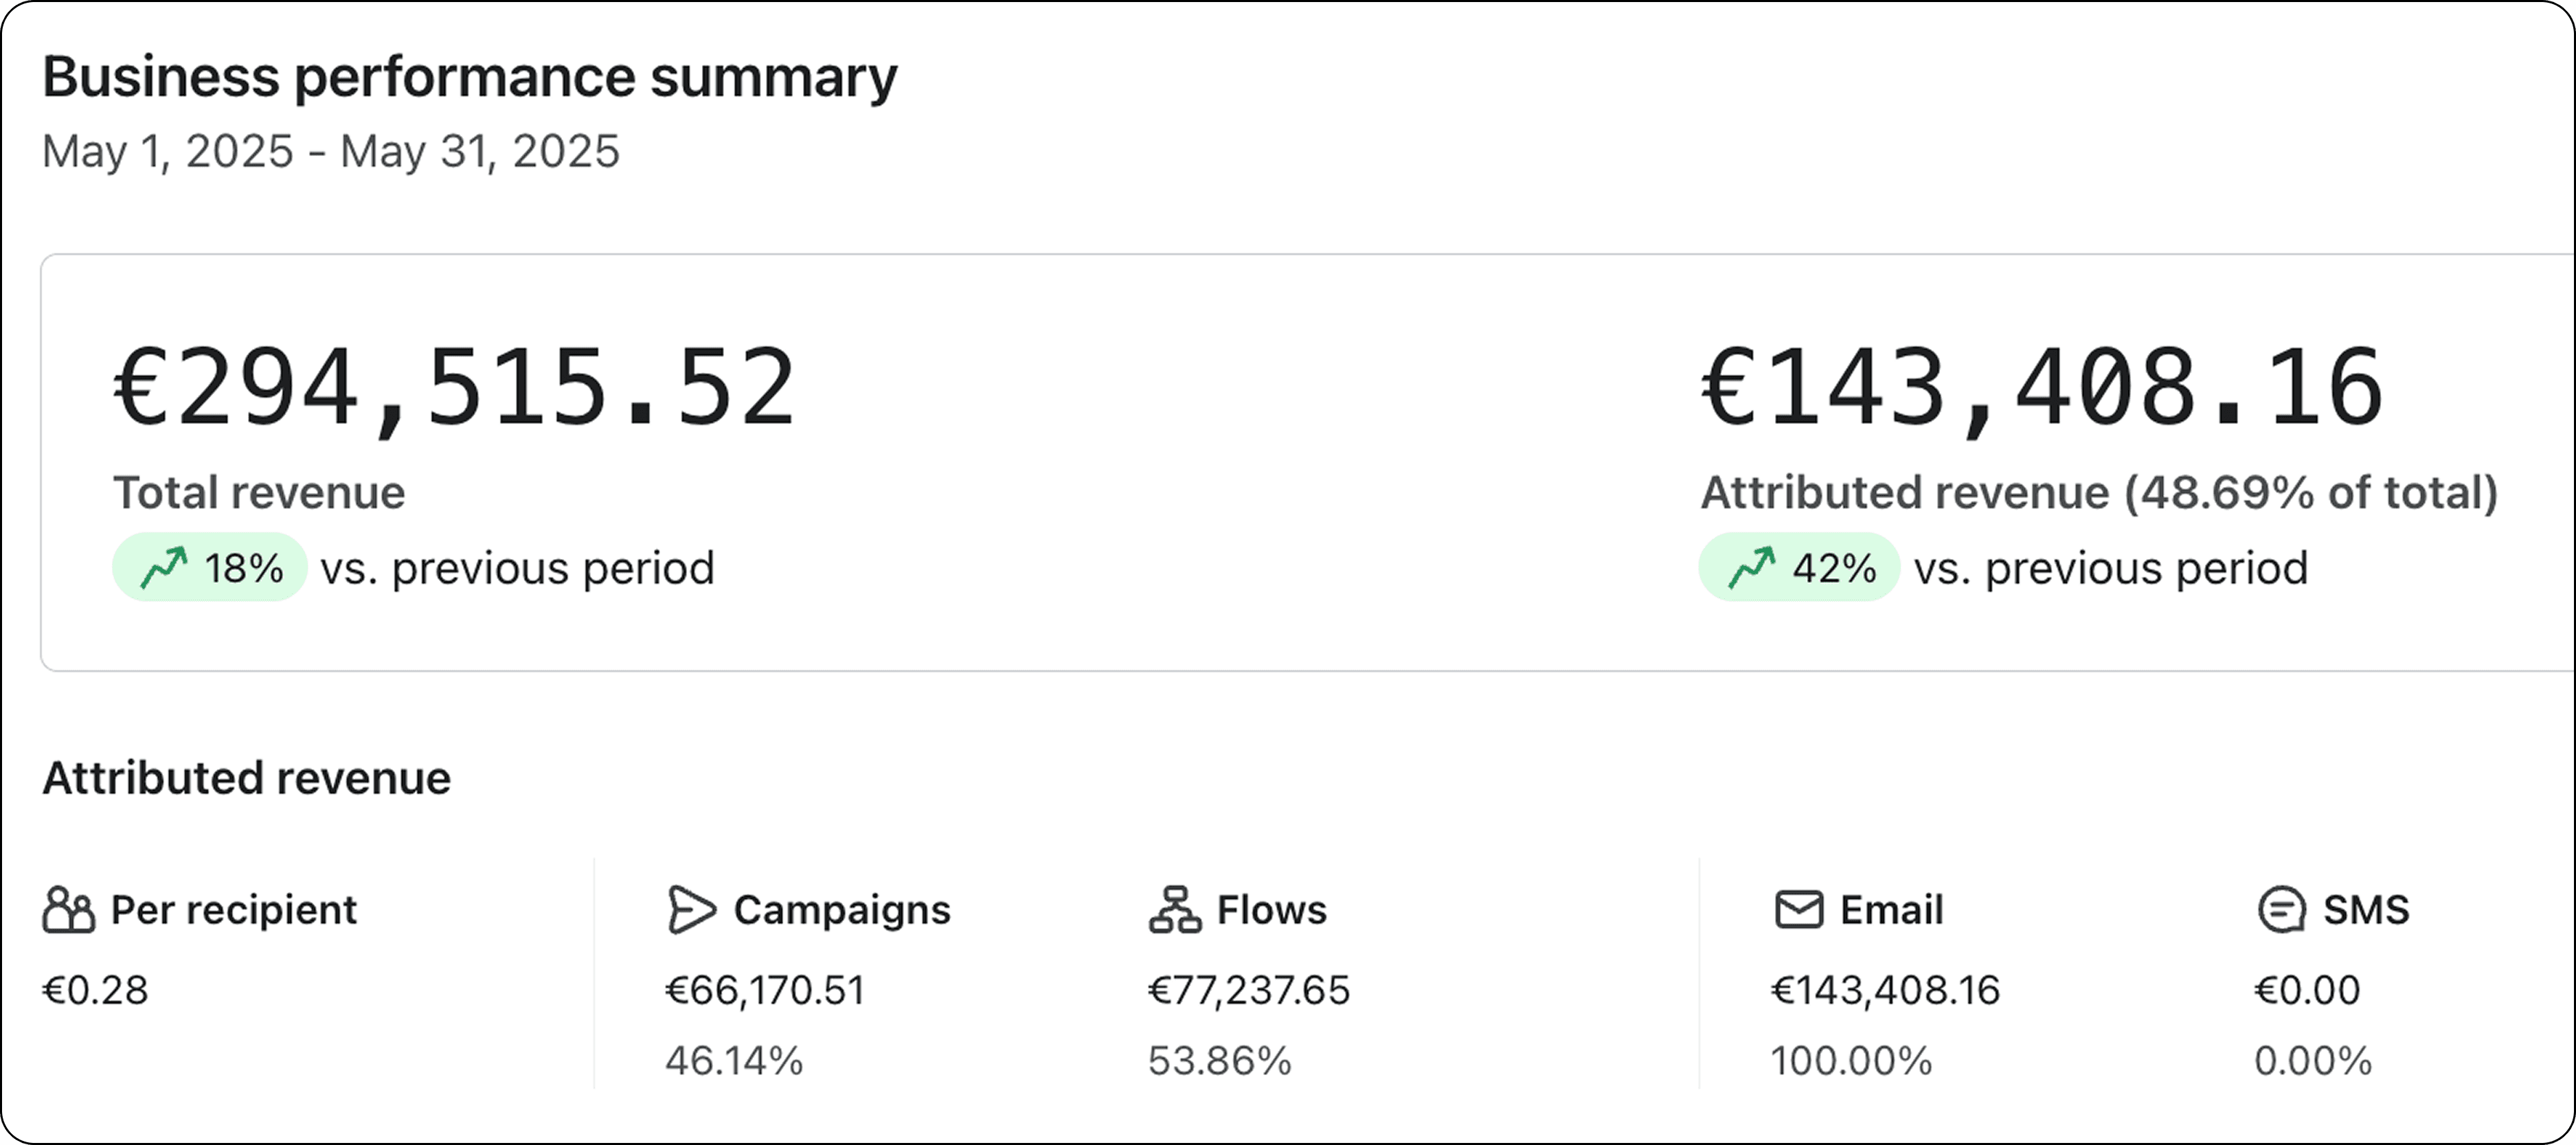Image resolution: width=2576 pixels, height=1145 pixels.
Task: Click the SMS chat bubble icon
Action: [x=2281, y=910]
